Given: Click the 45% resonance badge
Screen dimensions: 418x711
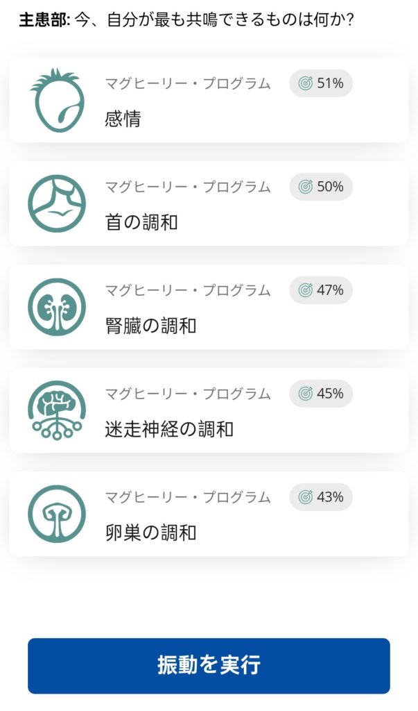Looking at the screenshot, I should (321, 394).
